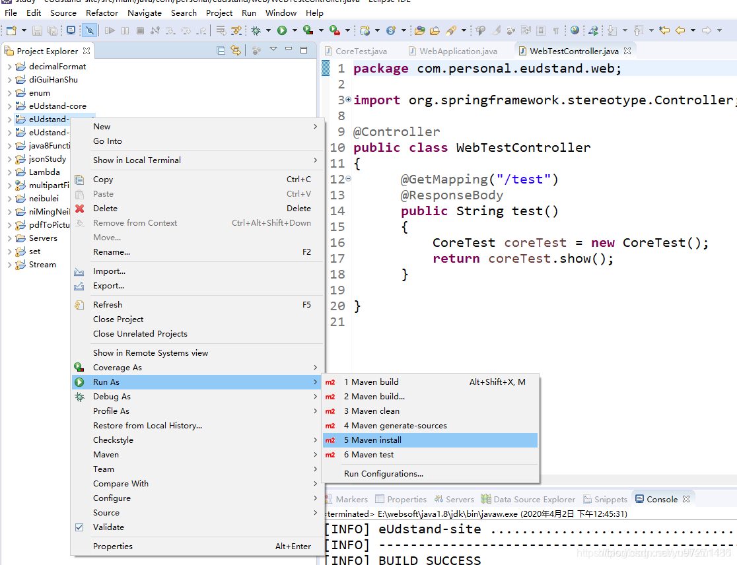This screenshot has width=737, height=565.
Task: Open the dropdown next to the Coverage icon
Action: coord(321,30)
